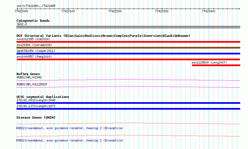The image size is (248, 149).
Task: Click ruler position 77422400
Action: [208, 11]
